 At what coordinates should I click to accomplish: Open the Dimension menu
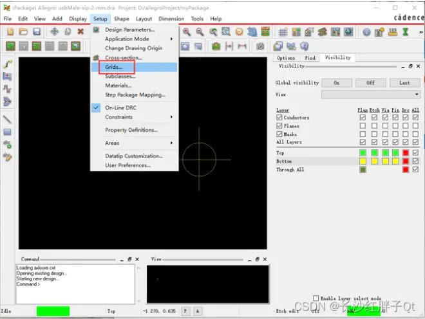pos(171,19)
